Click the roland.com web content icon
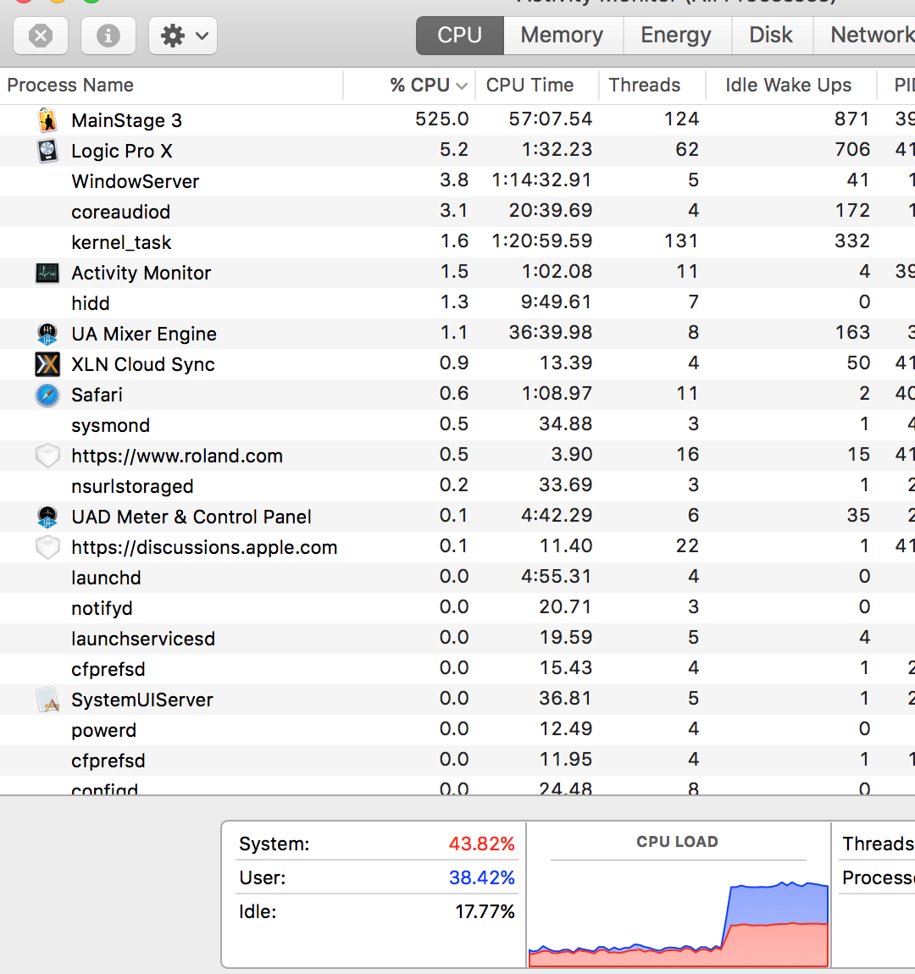 pos(47,455)
